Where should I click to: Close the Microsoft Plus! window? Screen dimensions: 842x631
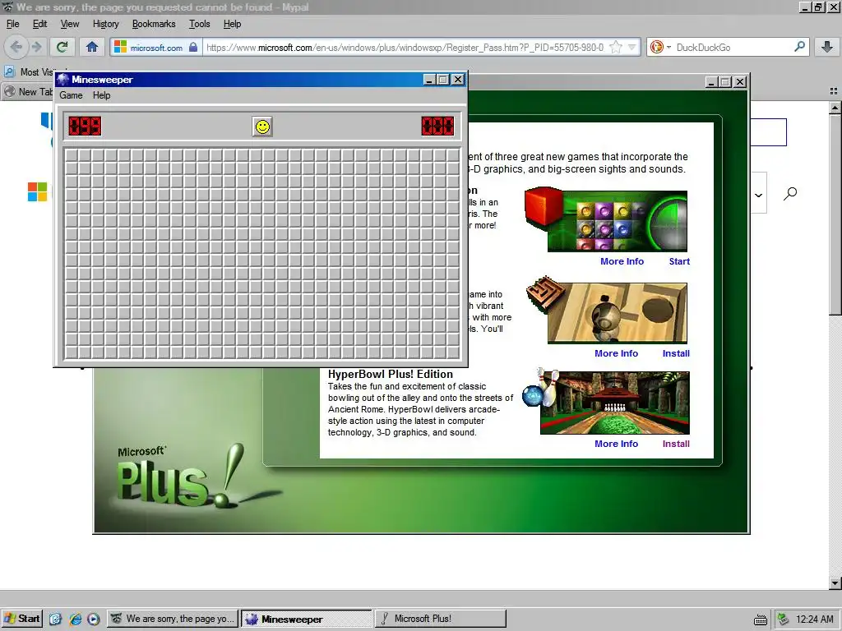[x=740, y=82]
